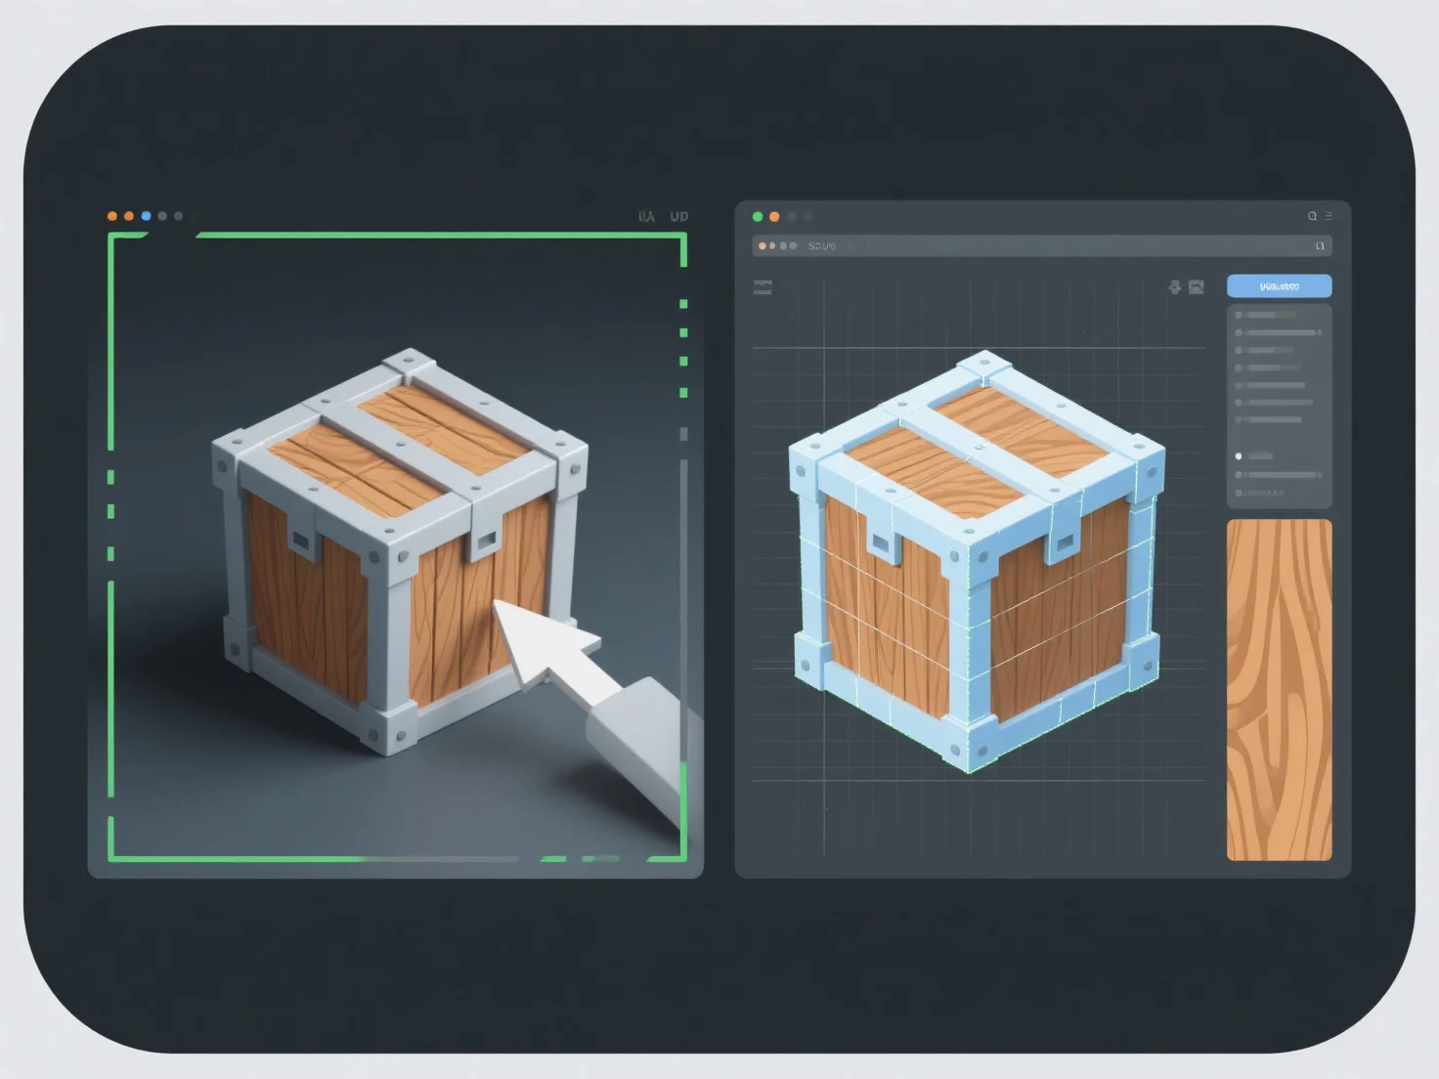Viewport: 1439px width, 1079px height.
Task: Click the magnifier search icon in the title bar
Action: click(1313, 215)
